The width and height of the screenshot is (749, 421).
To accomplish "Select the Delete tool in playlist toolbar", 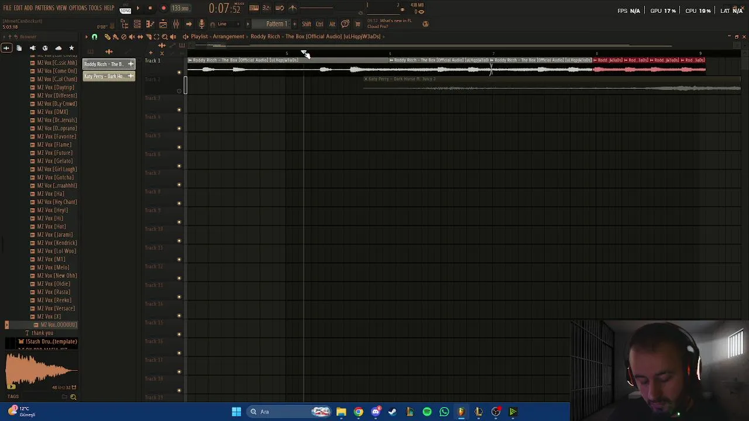I will click(123, 37).
